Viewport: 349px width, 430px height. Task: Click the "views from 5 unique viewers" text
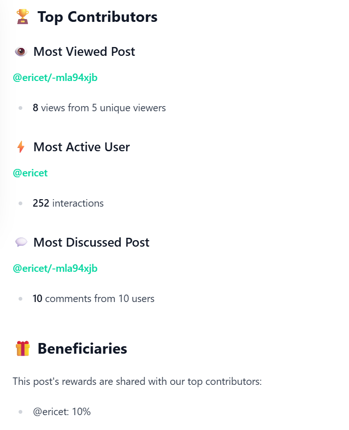pyautogui.click(x=103, y=108)
